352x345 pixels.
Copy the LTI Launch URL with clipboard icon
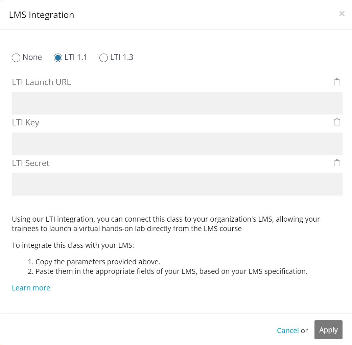(x=337, y=81)
